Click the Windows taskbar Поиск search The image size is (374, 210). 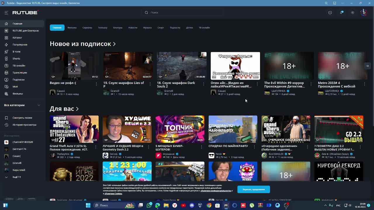click(115, 205)
